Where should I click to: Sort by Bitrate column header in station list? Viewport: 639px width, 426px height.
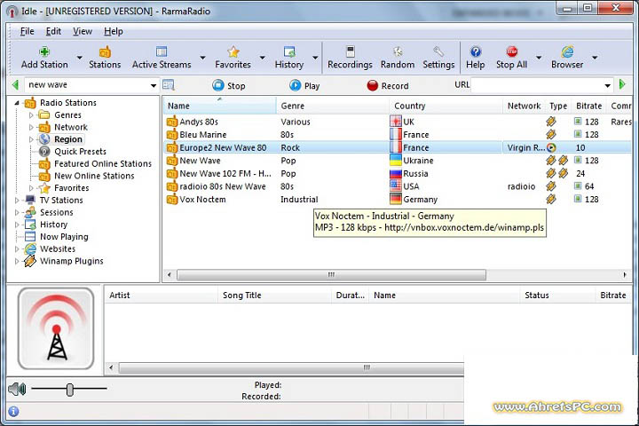(x=589, y=106)
